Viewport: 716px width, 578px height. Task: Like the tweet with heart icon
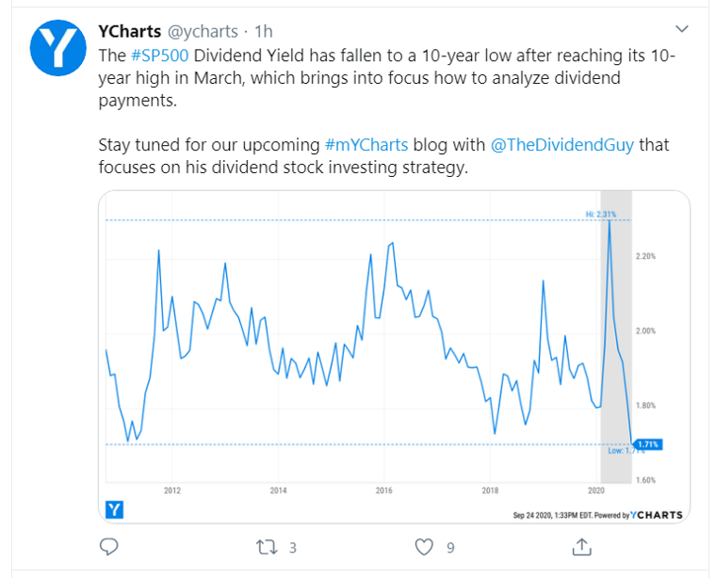coord(424,546)
